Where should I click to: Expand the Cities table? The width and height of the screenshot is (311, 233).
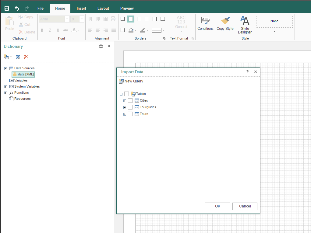(125, 101)
